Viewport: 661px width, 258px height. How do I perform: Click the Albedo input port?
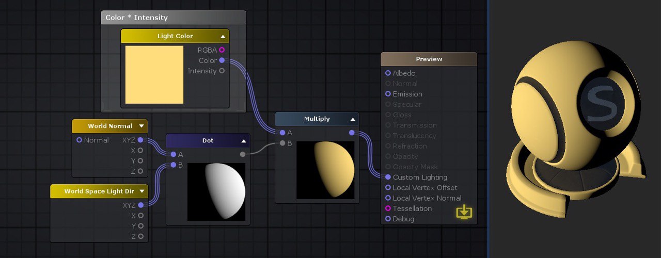point(388,73)
